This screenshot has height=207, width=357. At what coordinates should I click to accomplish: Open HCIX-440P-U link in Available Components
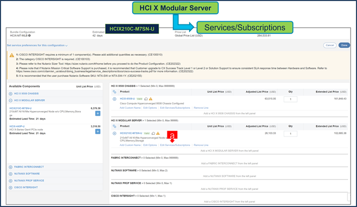pyautogui.click(x=17, y=126)
